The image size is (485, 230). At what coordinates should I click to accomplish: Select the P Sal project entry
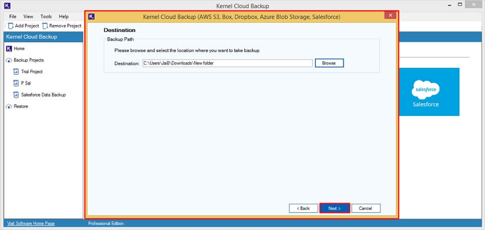tap(26, 83)
